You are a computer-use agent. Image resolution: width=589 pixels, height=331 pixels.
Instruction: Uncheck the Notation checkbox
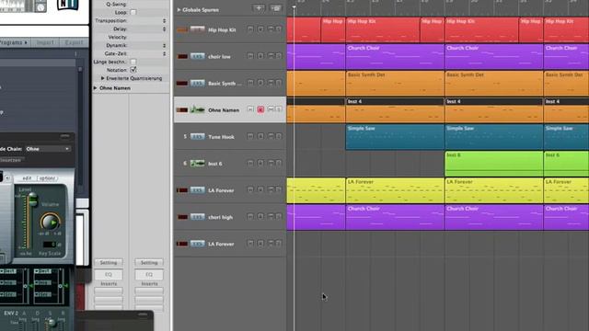[x=133, y=70]
